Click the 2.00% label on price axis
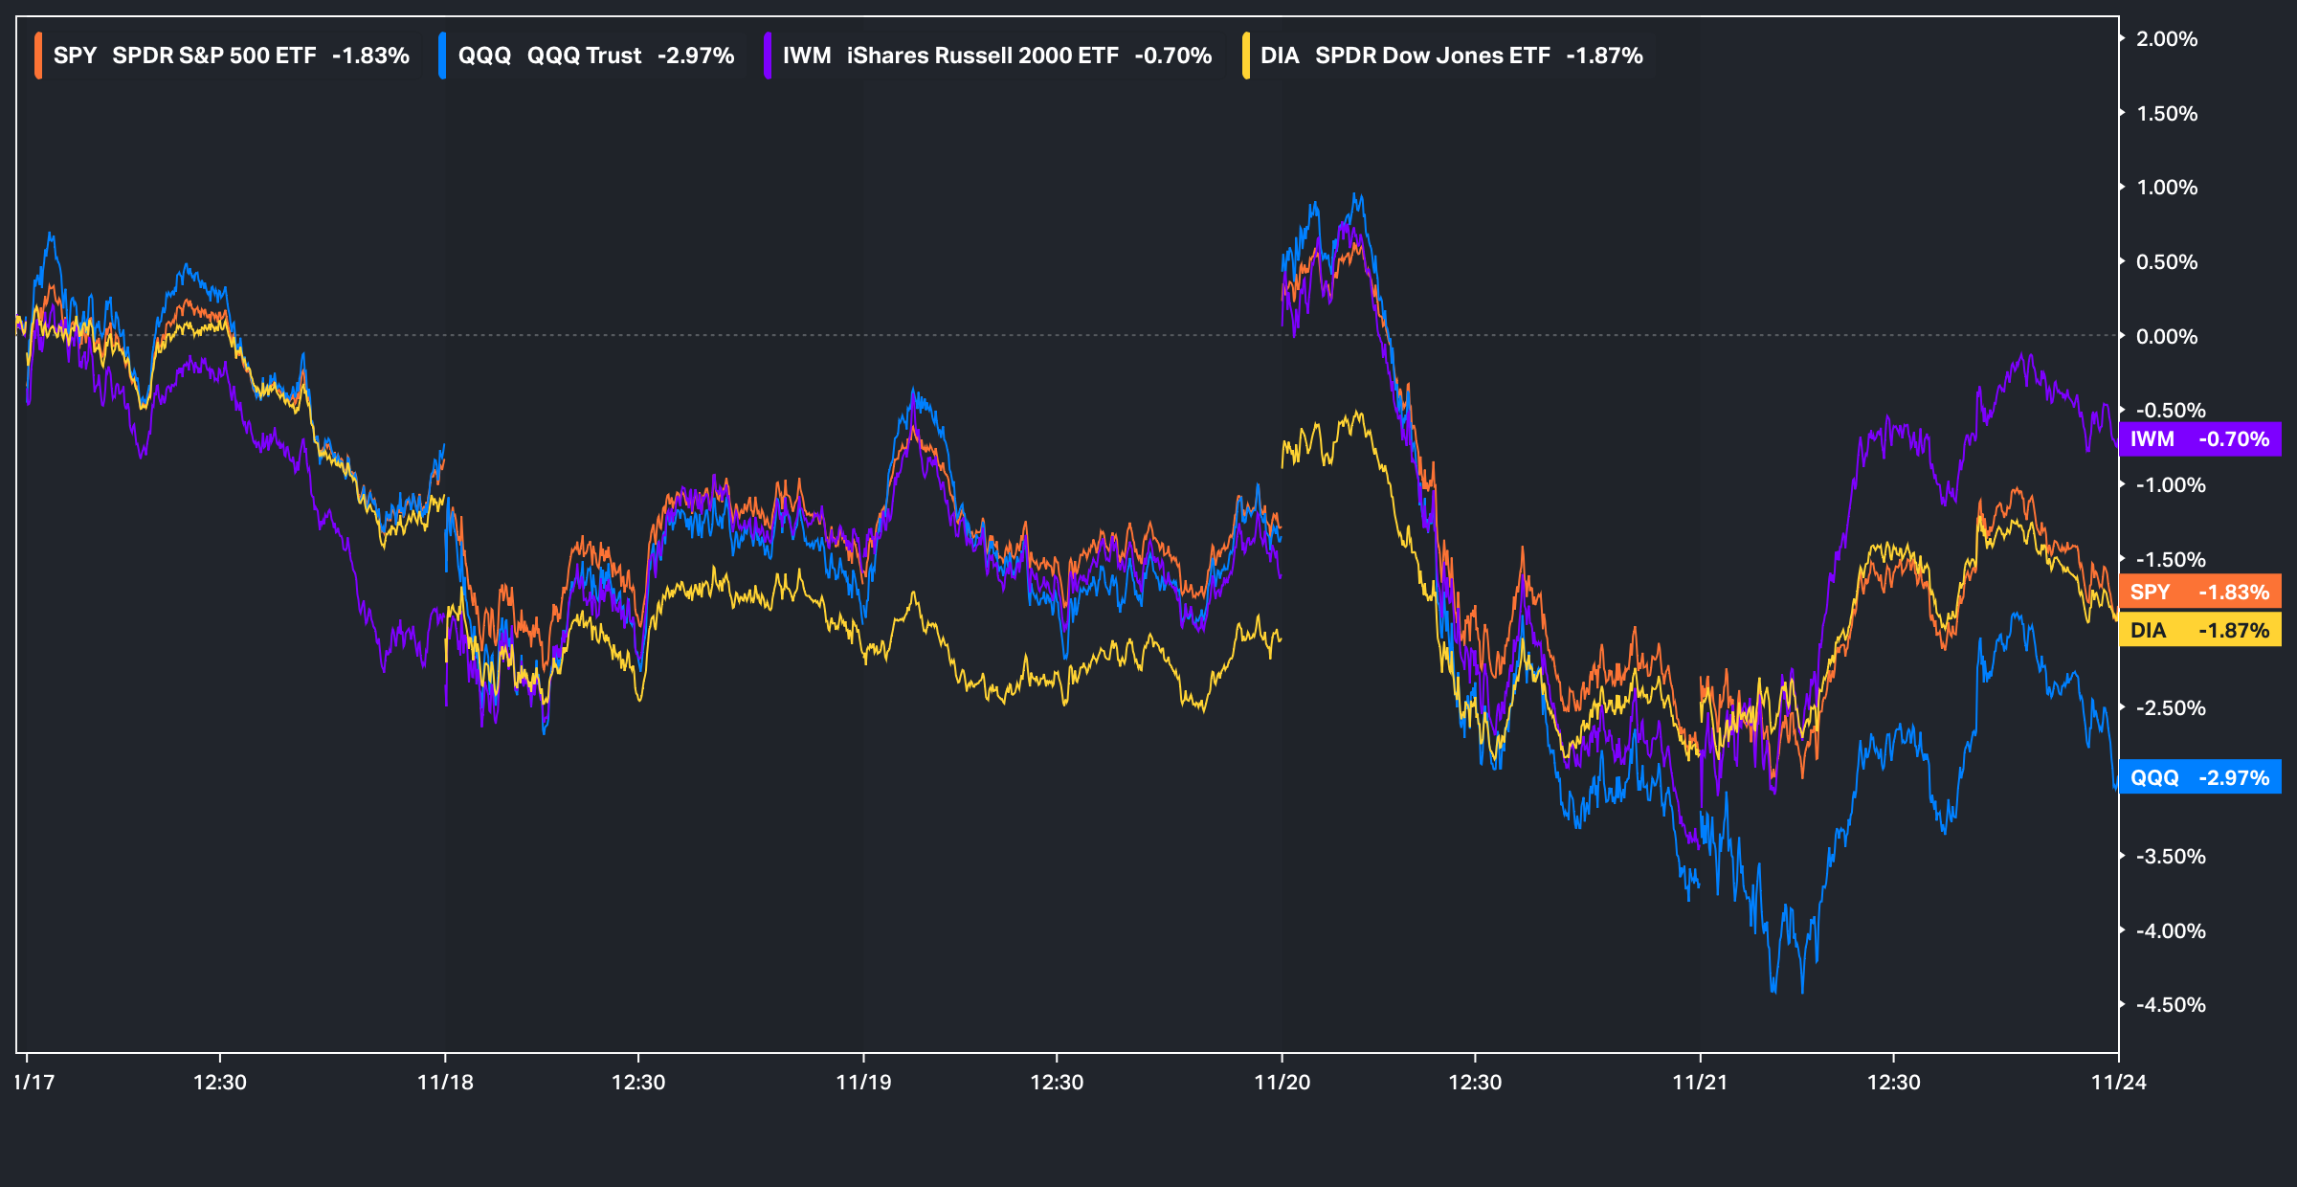The width and height of the screenshot is (2297, 1187). [2166, 39]
